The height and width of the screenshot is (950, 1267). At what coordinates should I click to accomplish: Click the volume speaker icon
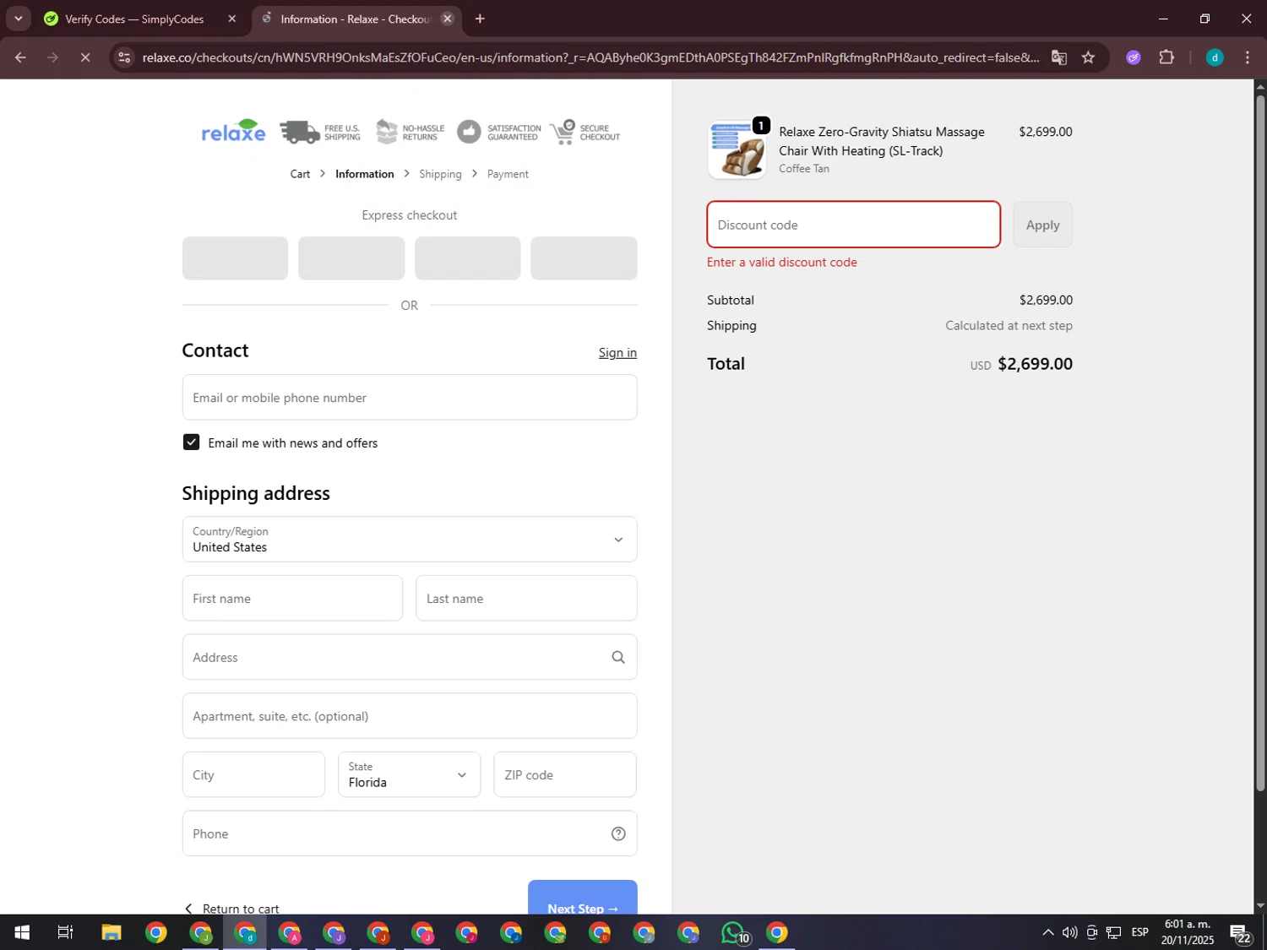1069,932
